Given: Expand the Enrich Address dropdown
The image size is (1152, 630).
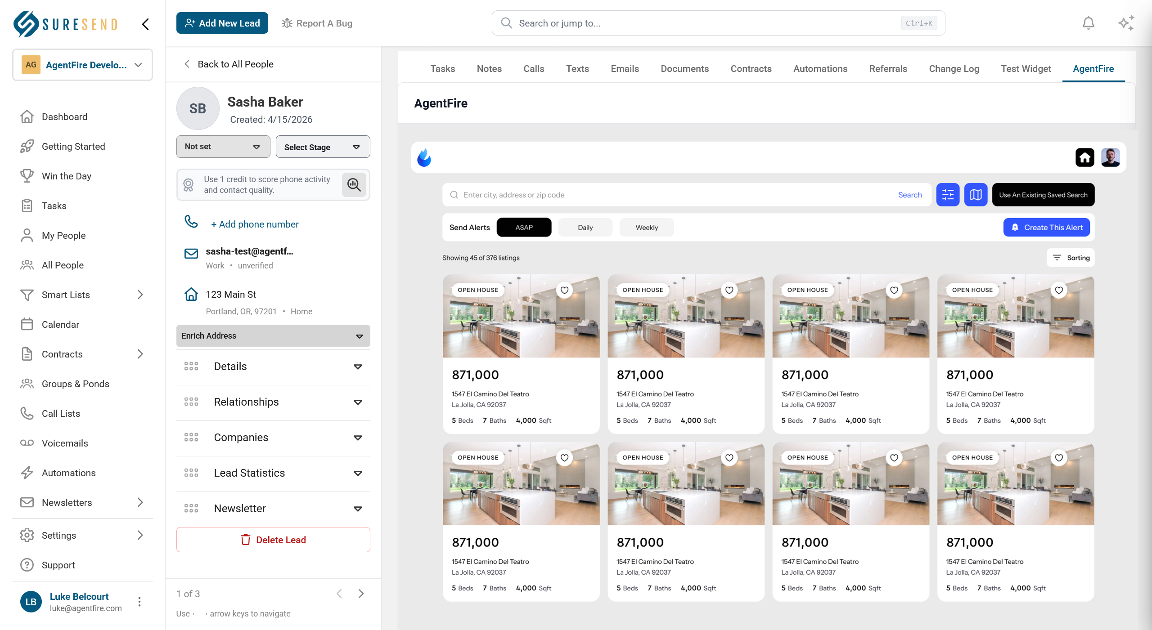Looking at the screenshot, I should tap(273, 336).
